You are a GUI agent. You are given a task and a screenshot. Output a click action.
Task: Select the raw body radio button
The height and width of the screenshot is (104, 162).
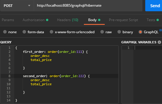coord(102,32)
